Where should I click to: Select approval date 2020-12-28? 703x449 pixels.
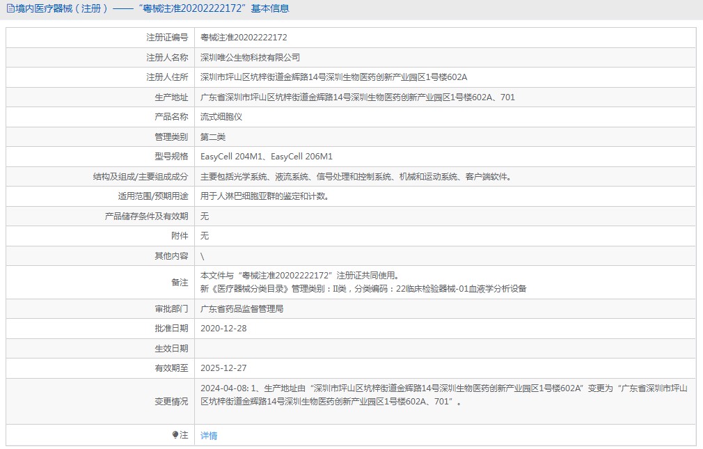click(x=223, y=329)
